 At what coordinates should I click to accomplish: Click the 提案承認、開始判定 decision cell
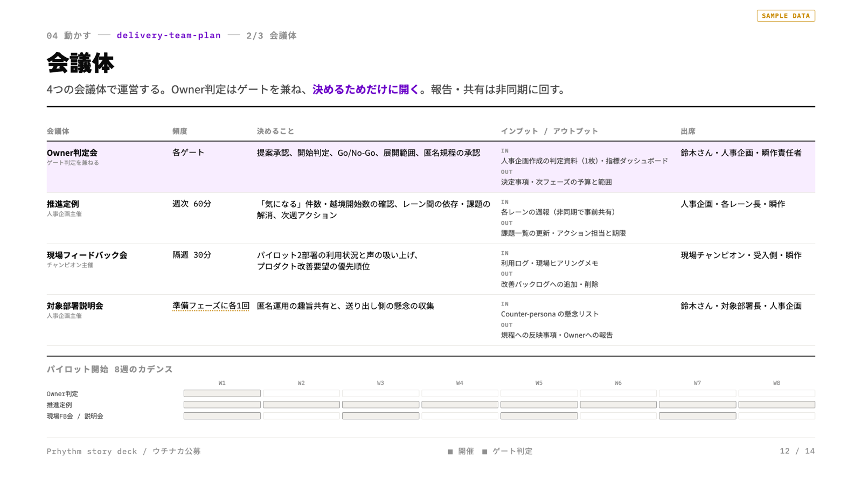point(369,153)
